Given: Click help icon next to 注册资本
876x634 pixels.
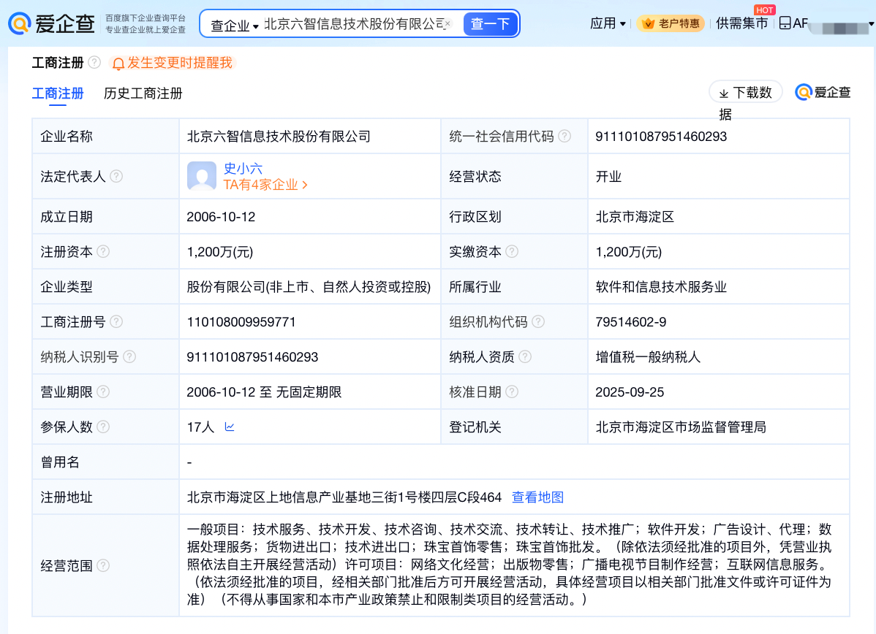Looking at the screenshot, I should 103,252.
